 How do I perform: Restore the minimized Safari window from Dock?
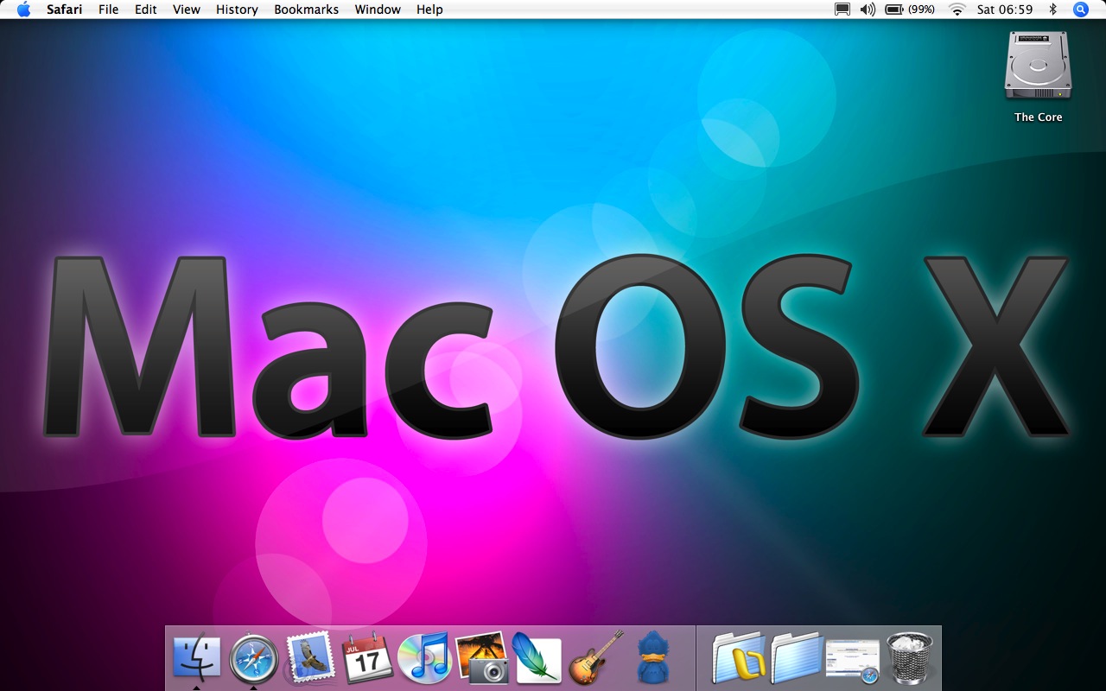pyautogui.click(x=853, y=660)
